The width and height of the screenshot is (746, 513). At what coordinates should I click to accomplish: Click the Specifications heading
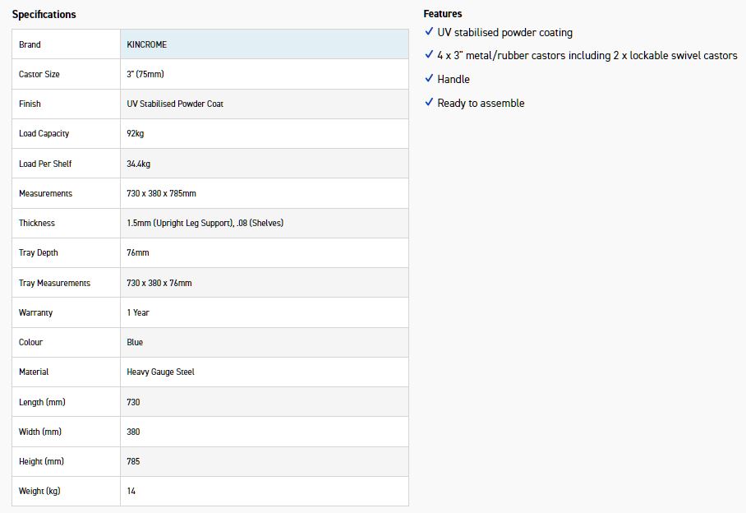coord(44,15)
